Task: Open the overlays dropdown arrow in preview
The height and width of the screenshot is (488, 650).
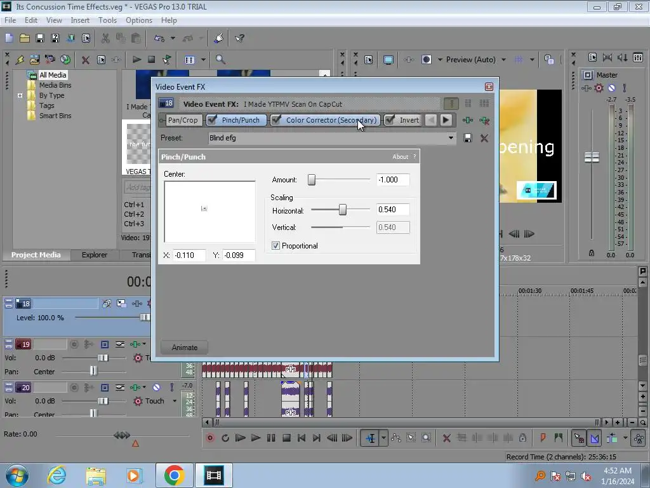Action: 532,60
